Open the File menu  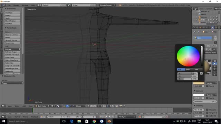[x=9, y=5]
